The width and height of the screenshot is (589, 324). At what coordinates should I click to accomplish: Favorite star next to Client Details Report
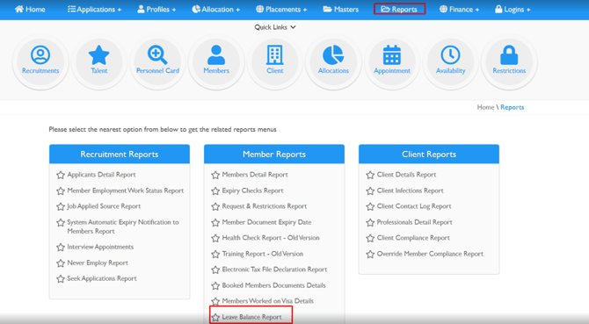click(370, 175)
